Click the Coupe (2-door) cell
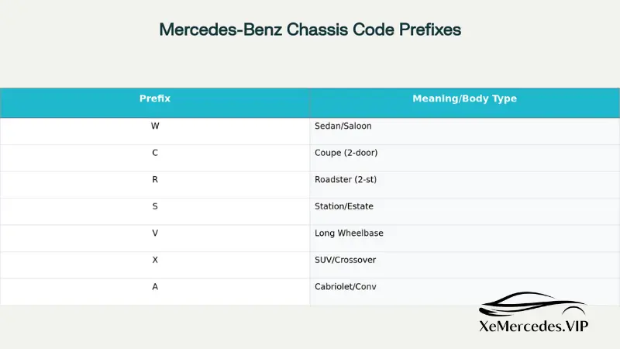The image size is (620, 349). (x=346, y=153)
